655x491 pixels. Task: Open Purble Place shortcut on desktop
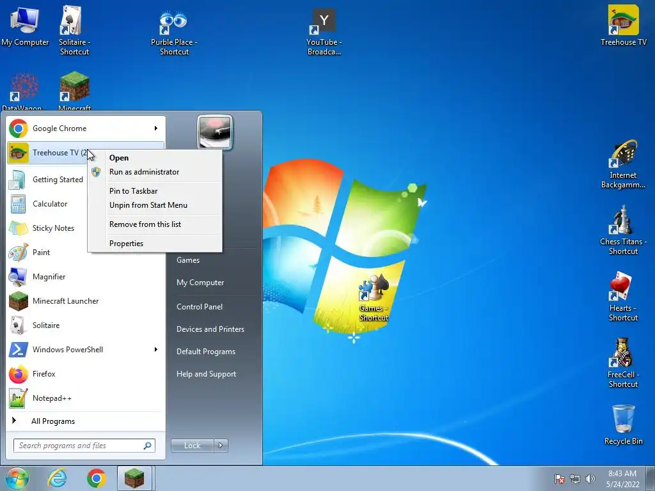(x=174, y=33)
